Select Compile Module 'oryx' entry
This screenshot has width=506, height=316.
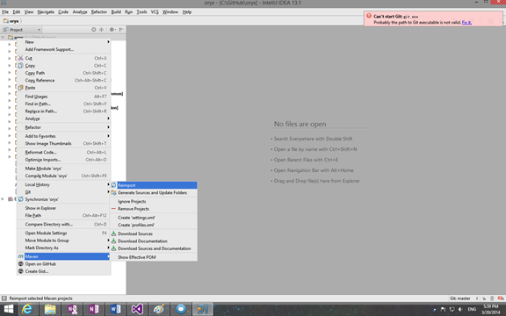pos(63,176)
